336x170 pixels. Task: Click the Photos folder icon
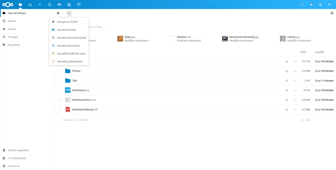pyautogui.click(x=68, y=71)
